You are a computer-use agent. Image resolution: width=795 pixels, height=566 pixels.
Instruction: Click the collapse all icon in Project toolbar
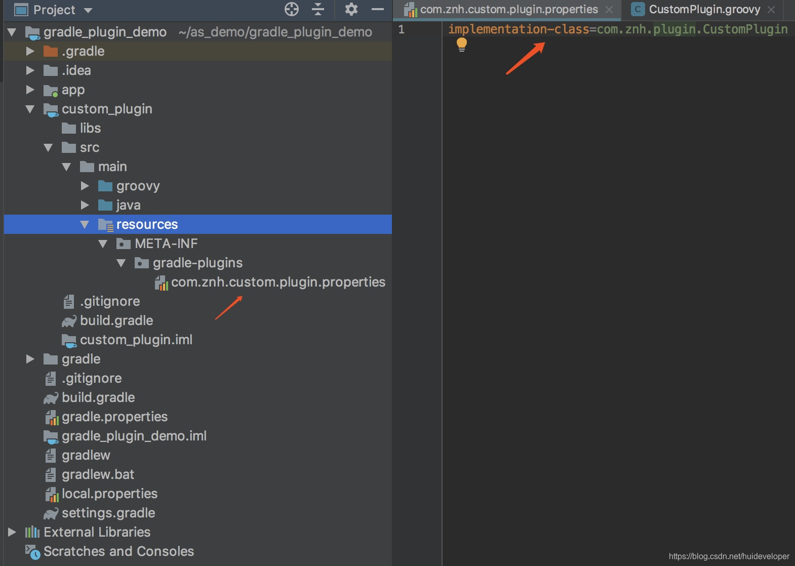[318, 9]
